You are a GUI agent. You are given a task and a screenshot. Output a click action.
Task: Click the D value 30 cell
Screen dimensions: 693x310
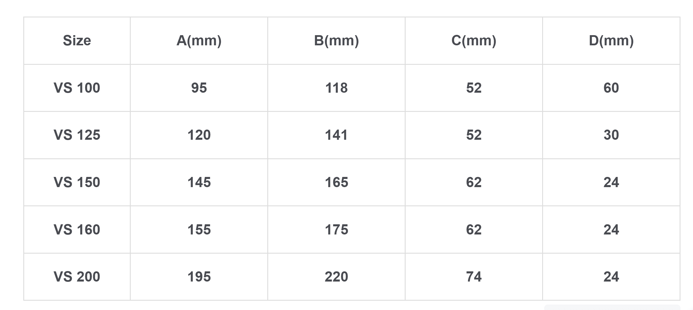pyautogui.click(x=611, y=135)
